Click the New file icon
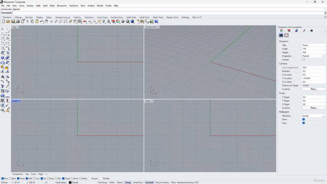 pyautogui.click(x=4, y=21)
